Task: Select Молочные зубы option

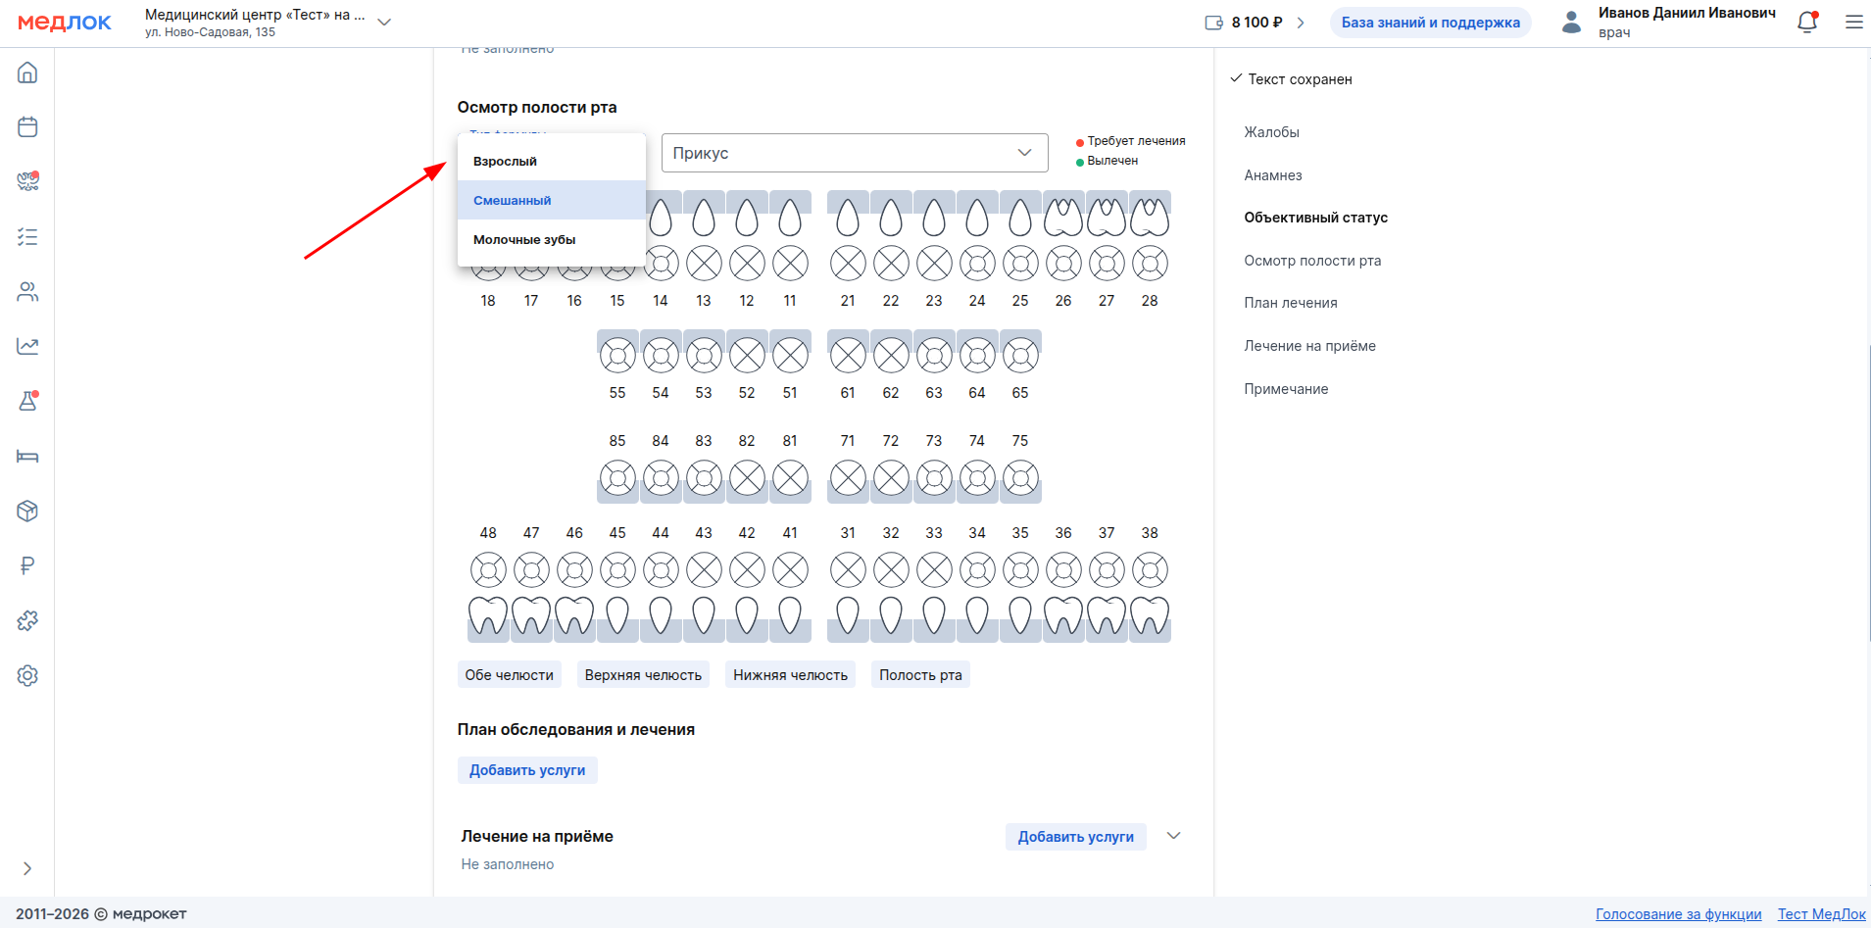Action: [x=524, y=239]
